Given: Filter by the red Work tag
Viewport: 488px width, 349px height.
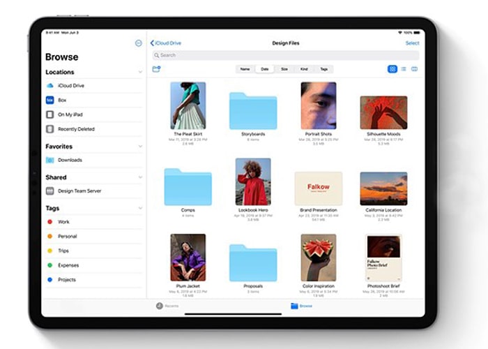Looking at the screenshot, I should 63,222.
